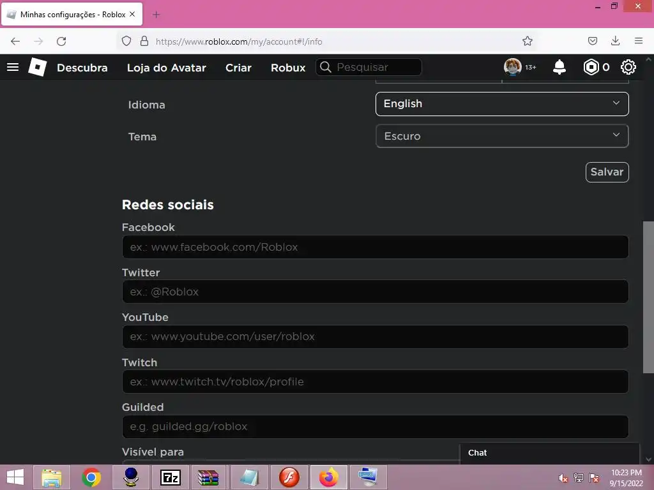Go back with the browser back arrow

point(15,41)
